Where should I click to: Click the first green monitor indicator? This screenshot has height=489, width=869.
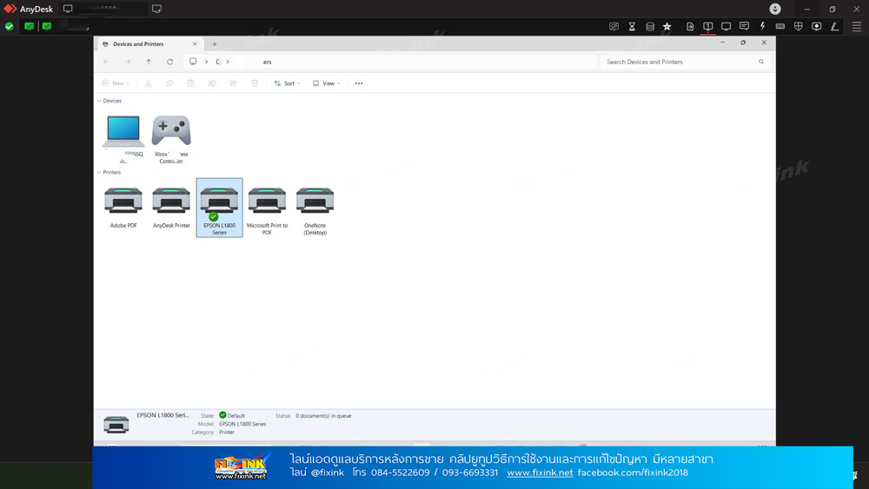coord(30,26)
